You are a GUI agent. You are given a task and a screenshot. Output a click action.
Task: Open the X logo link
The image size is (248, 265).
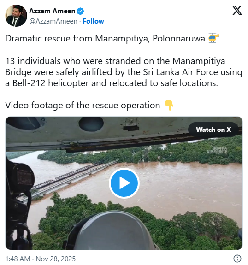coord(237,10)
